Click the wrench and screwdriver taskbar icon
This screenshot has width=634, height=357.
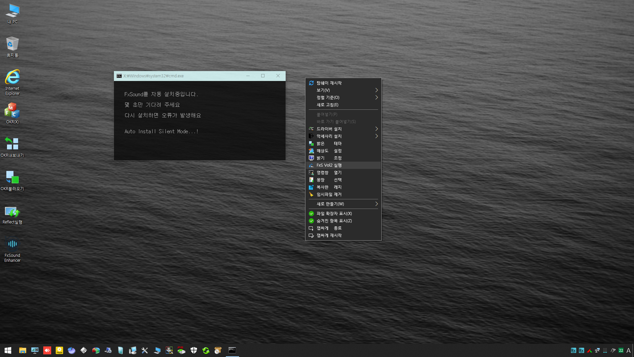(145, 350)
